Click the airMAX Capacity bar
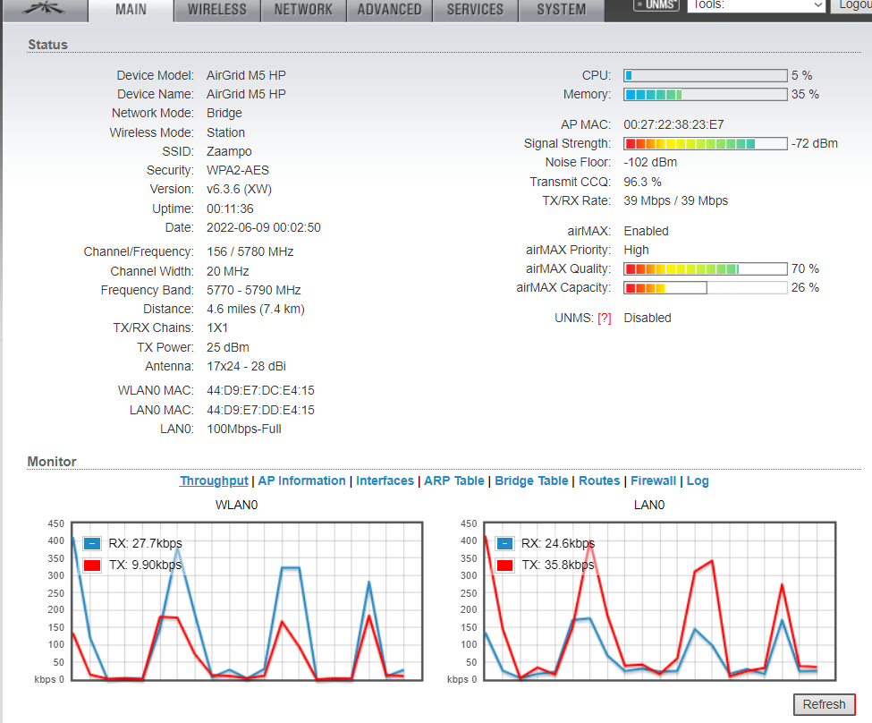This screenshot has height=723, width=872. [705, 288]
